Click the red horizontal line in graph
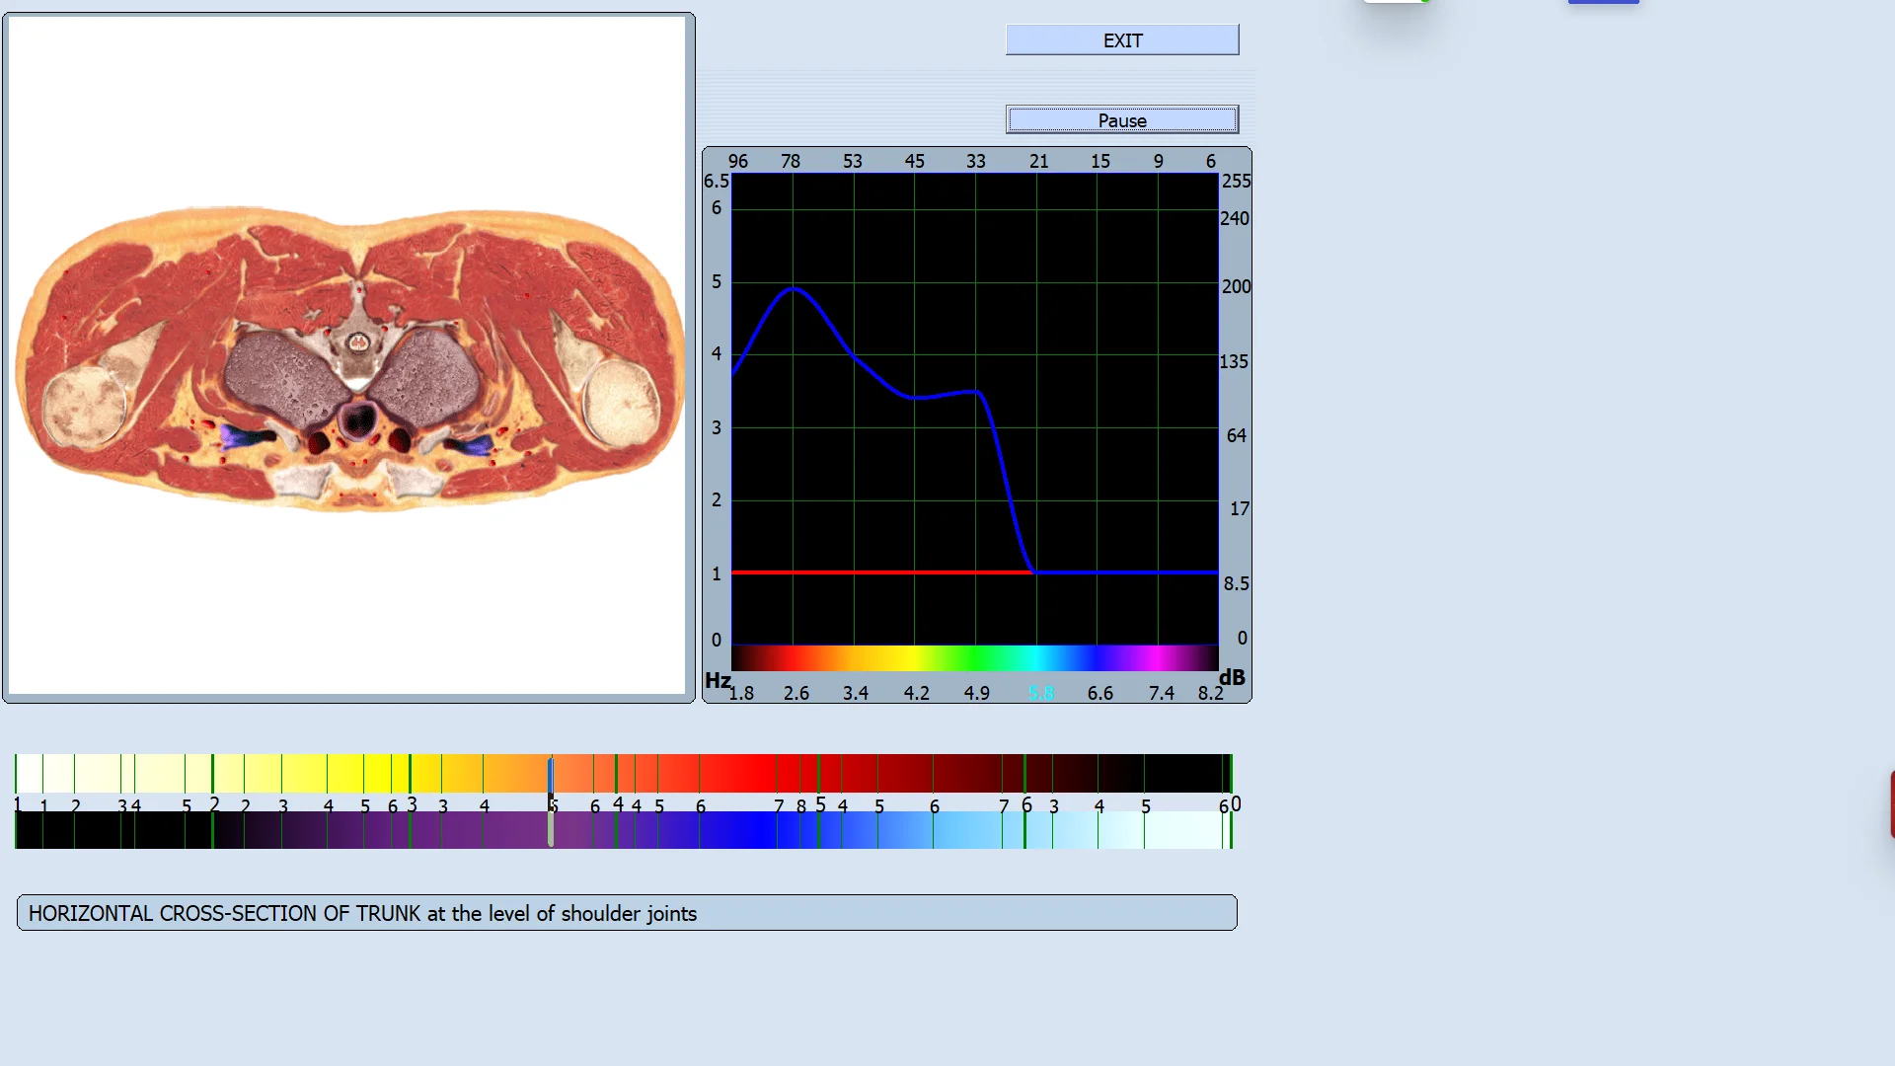1895x1066 pixels. tap(878, 572)
